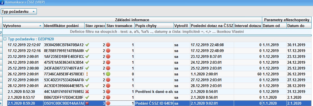Click Datum do cell 30.11.2019
Viewport: 313px width, 106px height.
click(296, 45)
